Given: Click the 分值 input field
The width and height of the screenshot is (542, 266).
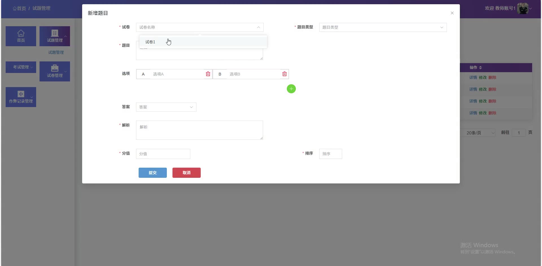Looking at the screenshot, I should pyautogui.click(x=163, y=154).
